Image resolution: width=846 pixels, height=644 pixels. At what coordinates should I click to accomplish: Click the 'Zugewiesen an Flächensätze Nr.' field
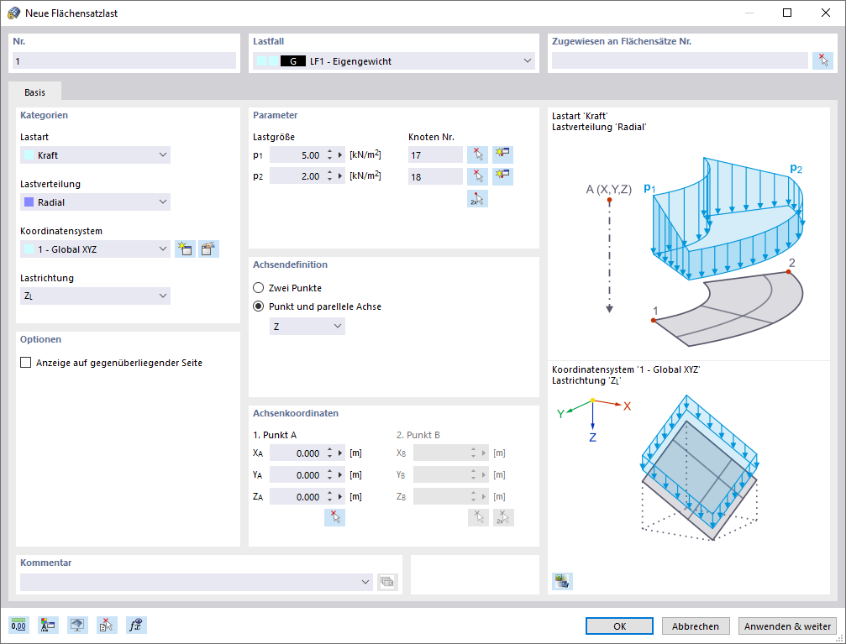pyautogui.click(x=680, y=61)
